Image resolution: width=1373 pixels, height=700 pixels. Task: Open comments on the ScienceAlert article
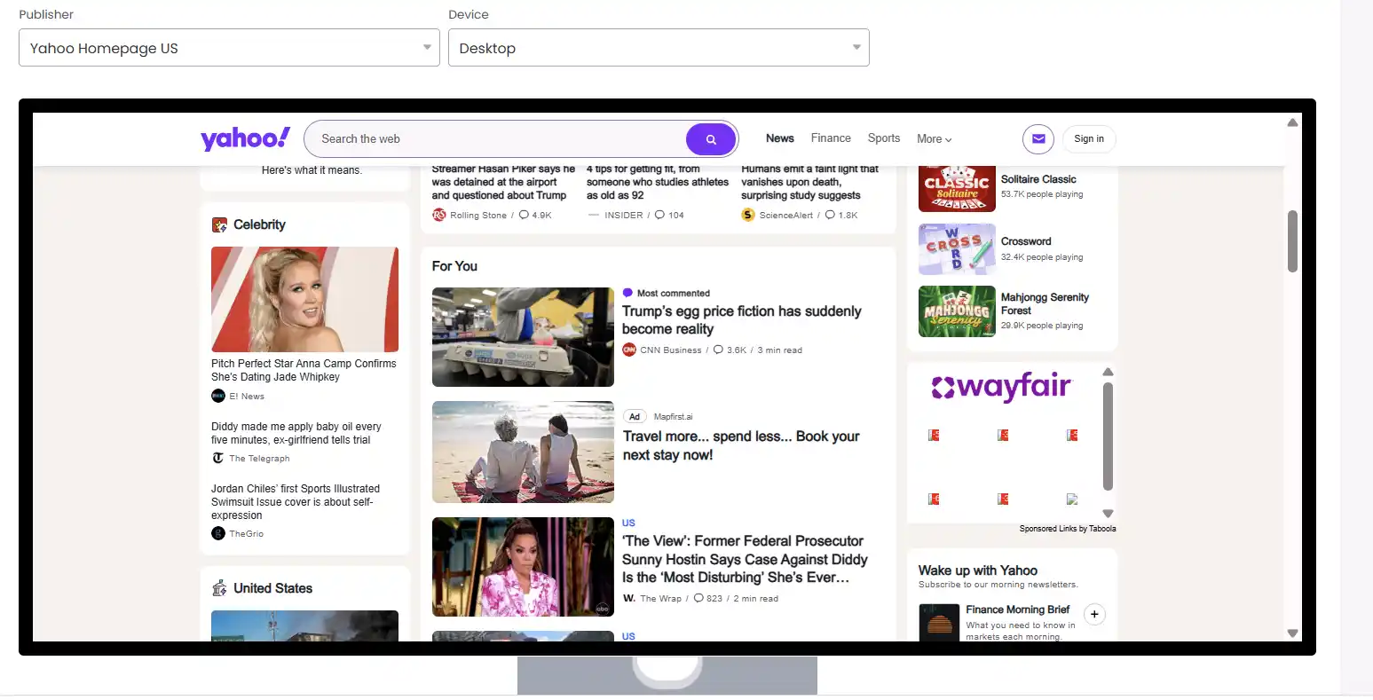[841, 215]
